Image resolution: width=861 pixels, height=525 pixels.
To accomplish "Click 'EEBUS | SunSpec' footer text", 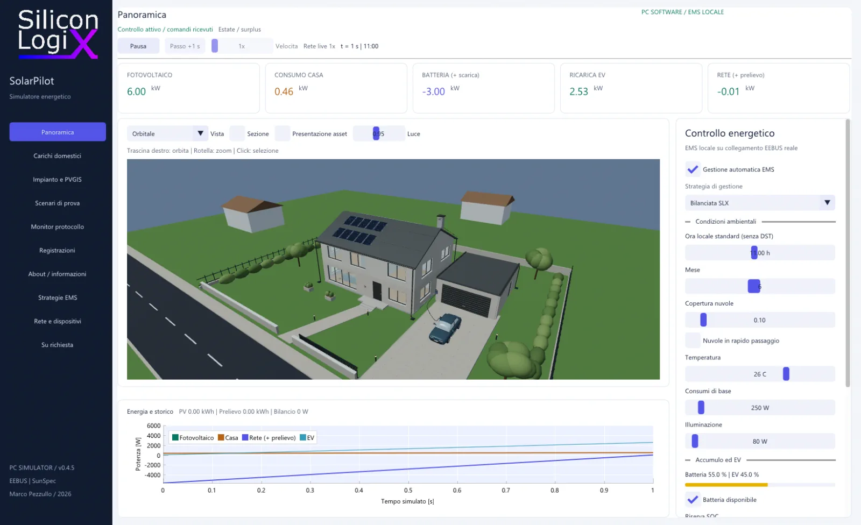I will click(x=32, y=481).
